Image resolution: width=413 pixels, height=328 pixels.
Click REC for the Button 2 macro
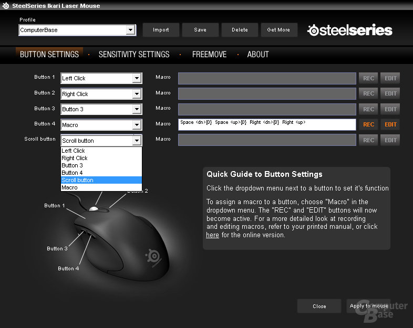368,93
